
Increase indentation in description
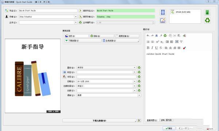(167, 42)
